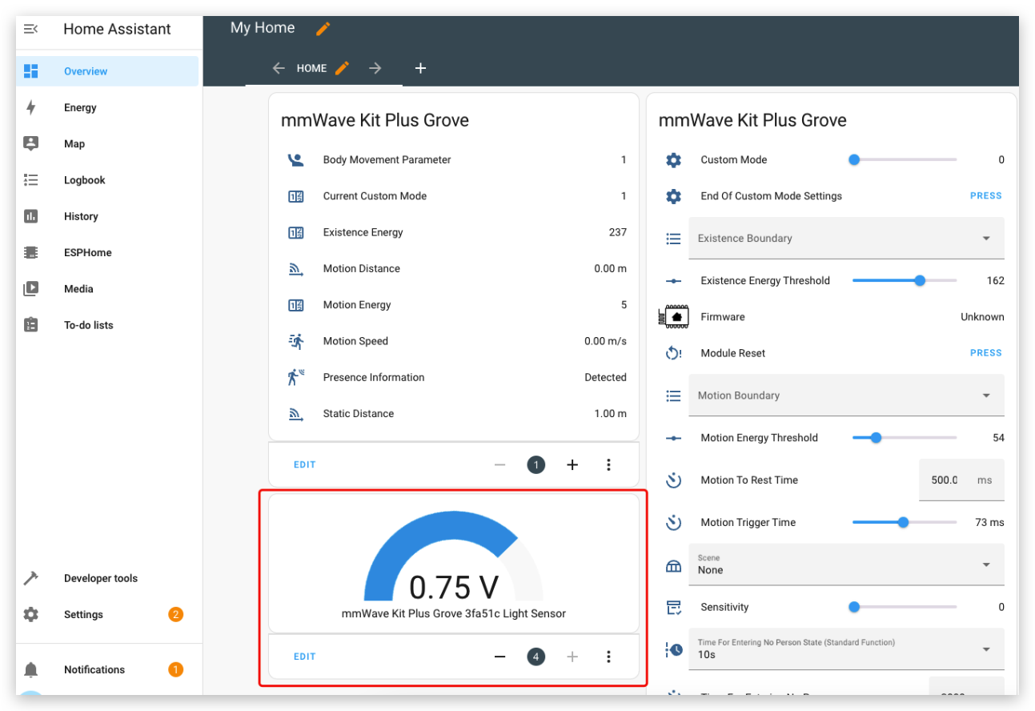Click Existence Energy numeric icon
1035x711 pixels.
pos(295,233)
